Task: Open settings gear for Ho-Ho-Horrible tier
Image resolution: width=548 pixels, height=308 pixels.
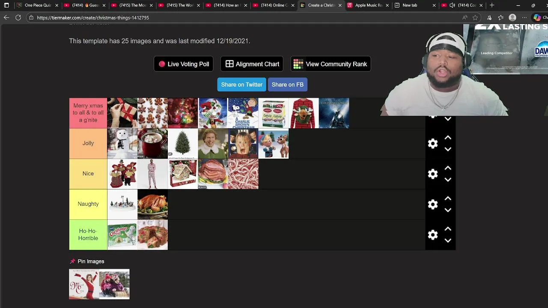Action: (433, 235)
